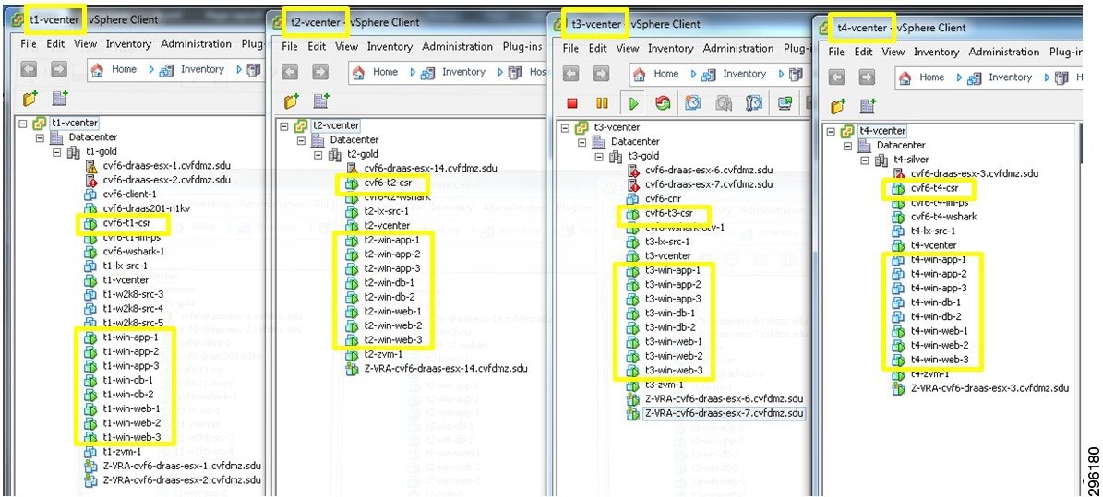This screenshot has height=497, width=1103.
Task: Collapse the t1-gold cluster node
Action: point(57,151)
